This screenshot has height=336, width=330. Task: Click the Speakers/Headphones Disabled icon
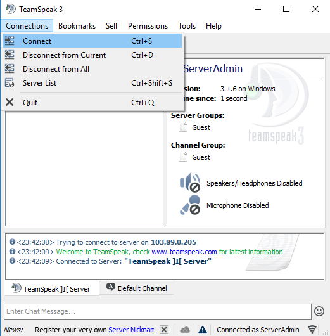tap(190, 183)
